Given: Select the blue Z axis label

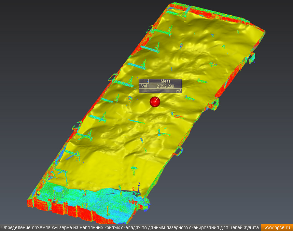Looking at the screenshot, I should (139, 184).
